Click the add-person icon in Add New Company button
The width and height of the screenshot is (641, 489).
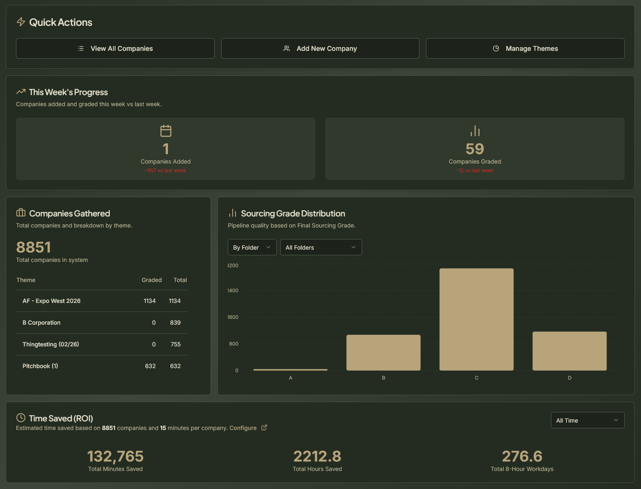pyautogui.click(x=287, y=48)
